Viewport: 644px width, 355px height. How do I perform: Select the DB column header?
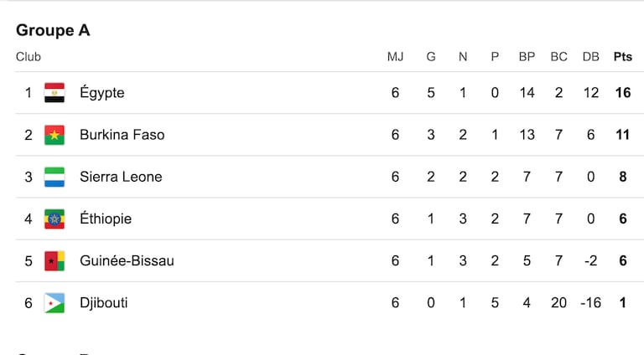(590, 57)
